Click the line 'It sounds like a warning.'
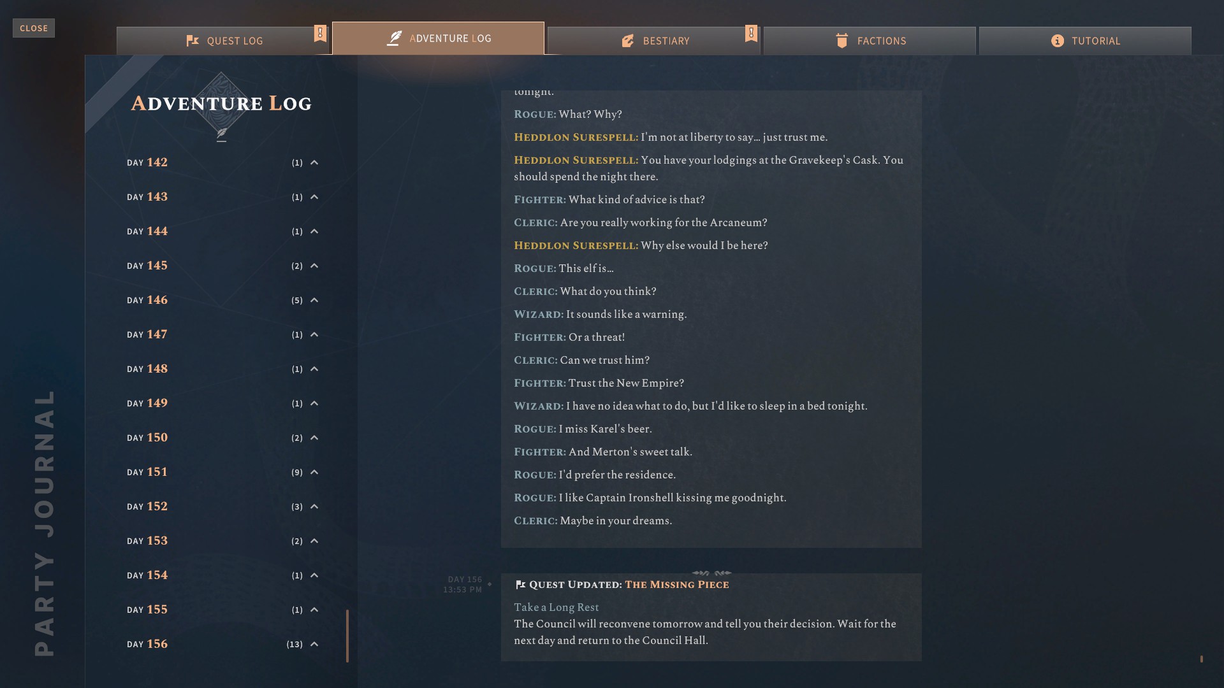Screen dimensions: 1224x688 626,314
